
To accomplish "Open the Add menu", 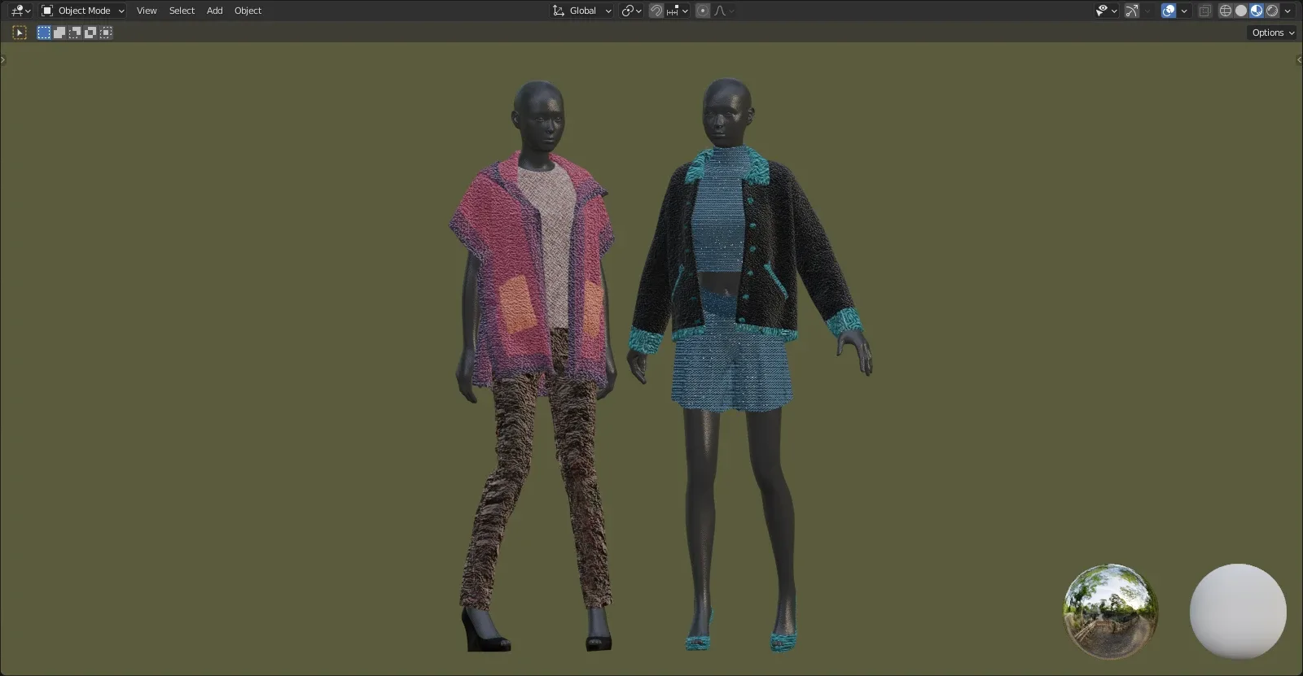I will 214,11.
